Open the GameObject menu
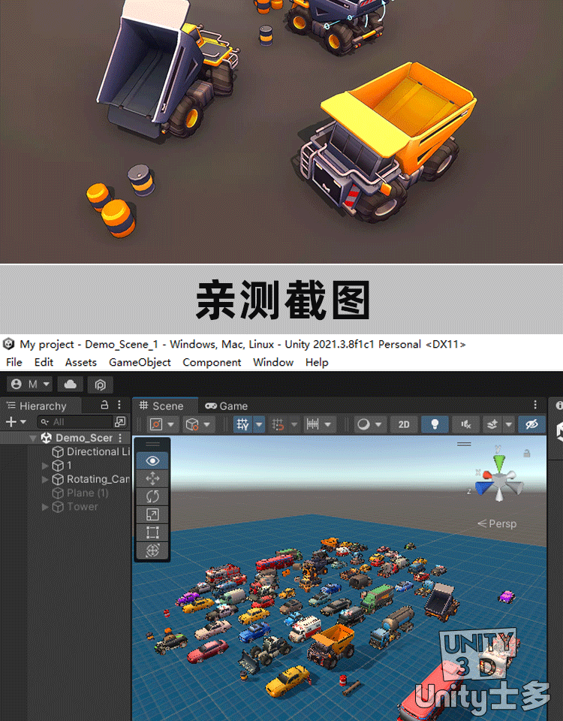 (x=140, y=362)
